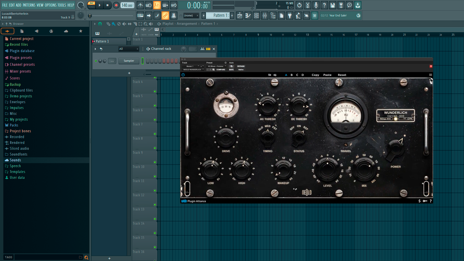
Task: Open the Packs folder in Browser
Action: coord(14,125)
